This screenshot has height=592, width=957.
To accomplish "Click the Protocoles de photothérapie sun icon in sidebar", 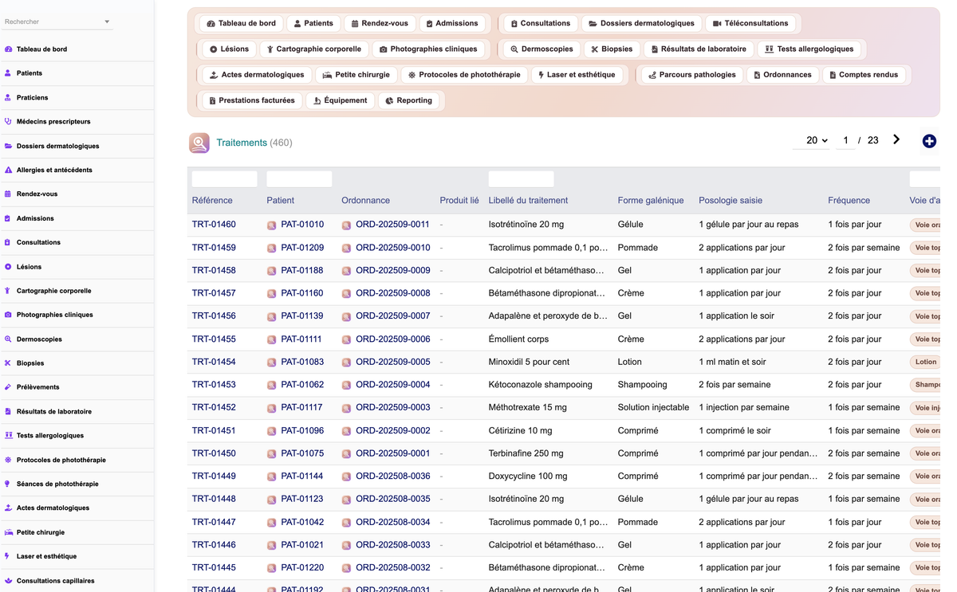I will pos(8,460).
